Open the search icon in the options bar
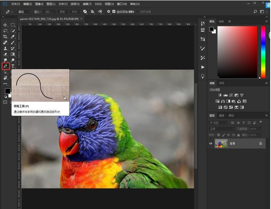The height and width of the screenshot is (209, 271). (255, 11)
